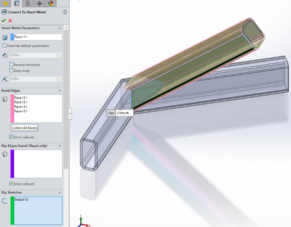Select Face<3> in Bend Edges list

tap(21, 102)
